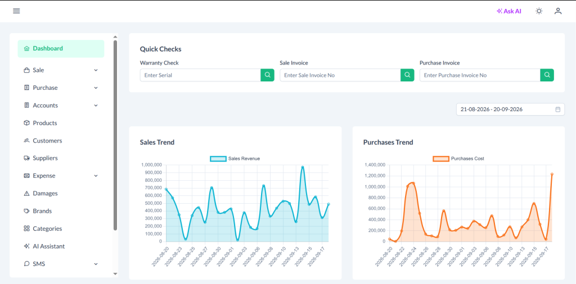Click the Suppliers truck icon
The width and height of the screenshot is (576, 284).
point(26,158)
